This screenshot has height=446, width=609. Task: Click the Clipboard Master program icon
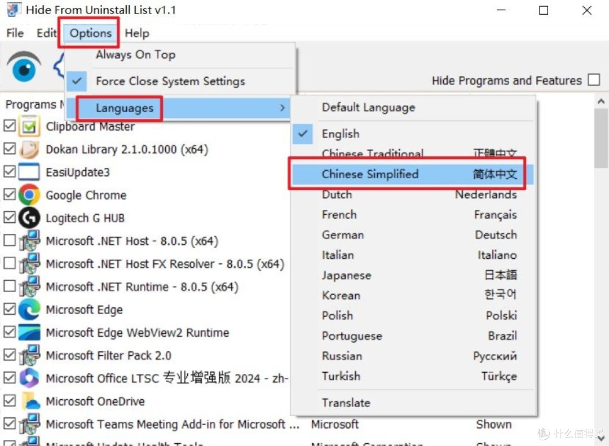click(x=29, y=126)
